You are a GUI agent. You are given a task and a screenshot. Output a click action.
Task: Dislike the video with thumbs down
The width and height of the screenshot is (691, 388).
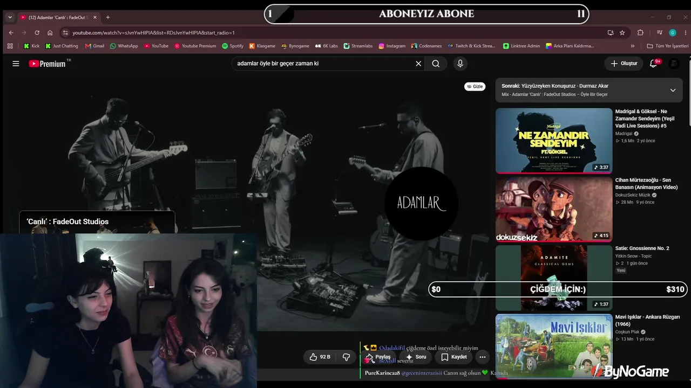tap(346, 357)
